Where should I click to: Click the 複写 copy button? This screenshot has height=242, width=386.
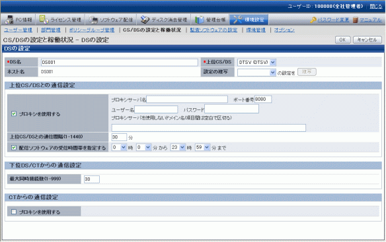pos(307,72)
